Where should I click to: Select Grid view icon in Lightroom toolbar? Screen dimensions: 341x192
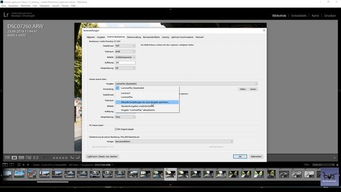pos(7,158)
